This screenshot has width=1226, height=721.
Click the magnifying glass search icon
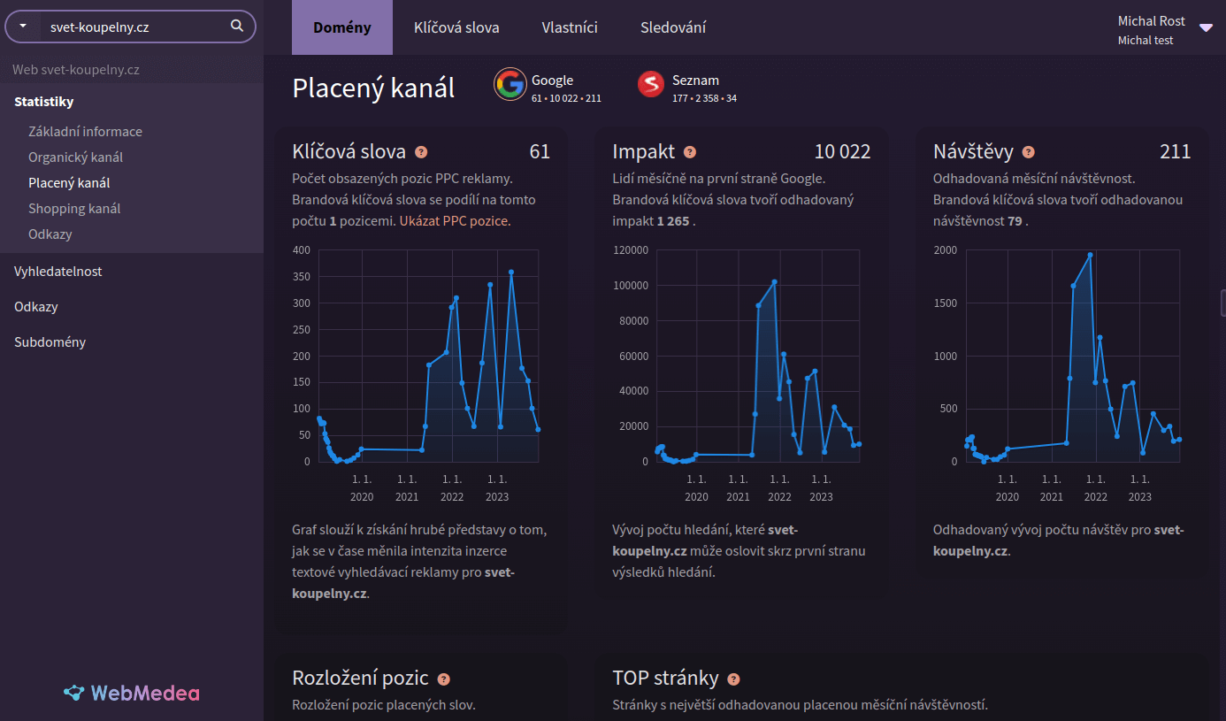(236, 27)
